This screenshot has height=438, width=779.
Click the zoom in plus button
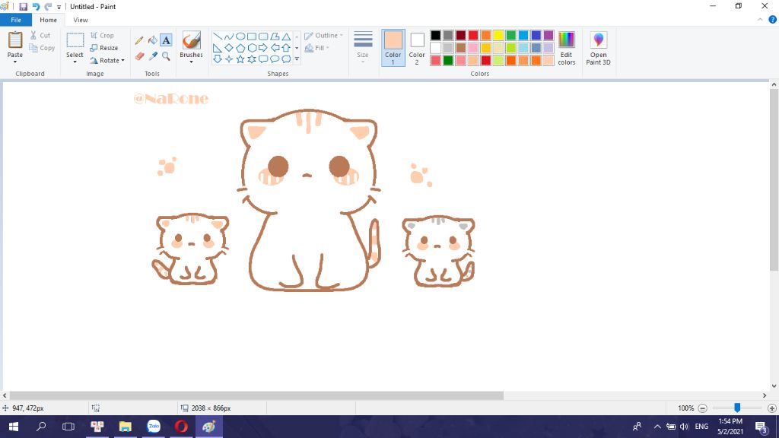click(771, 408)
